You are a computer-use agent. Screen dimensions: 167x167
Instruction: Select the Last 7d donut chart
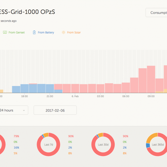(x=47, y=145)
